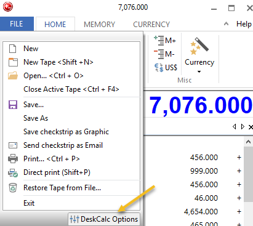Viewport: 253px width, 226px height.
Task: Go to the next tape tab arrow
Action: [x=243, y=127]
